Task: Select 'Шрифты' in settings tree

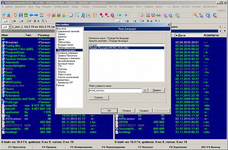Action: pos(62,37)
